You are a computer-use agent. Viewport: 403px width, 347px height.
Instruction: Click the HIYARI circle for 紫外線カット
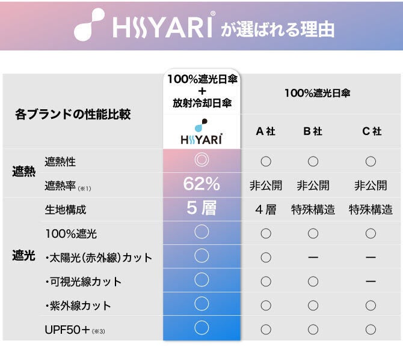202,304
